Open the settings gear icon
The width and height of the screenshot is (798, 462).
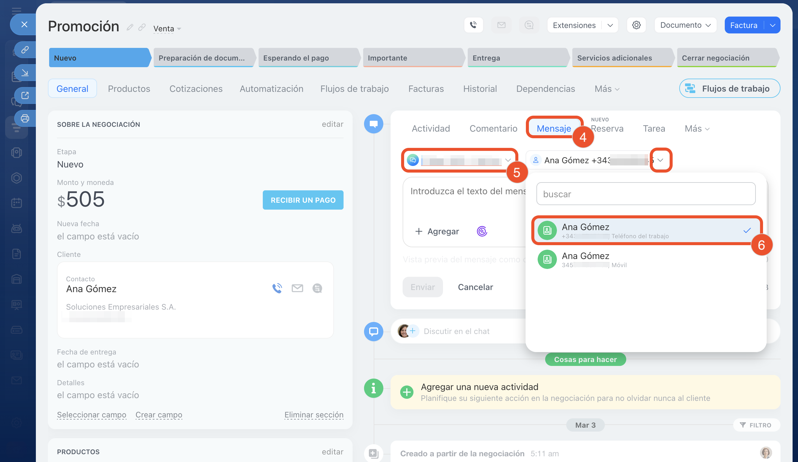tap(636, 25)
